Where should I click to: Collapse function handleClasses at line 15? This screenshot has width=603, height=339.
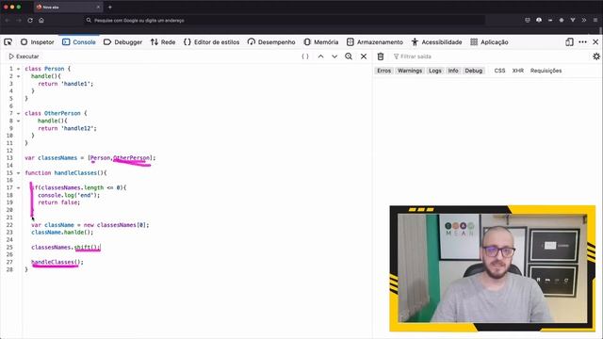tap(18, 173)
